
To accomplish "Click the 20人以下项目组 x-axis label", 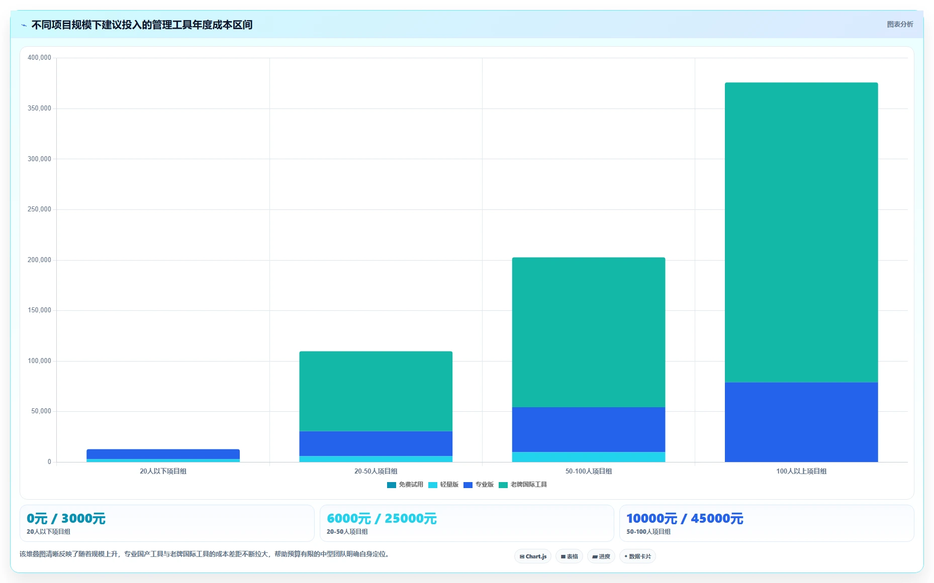I will (x=163, y=472).
